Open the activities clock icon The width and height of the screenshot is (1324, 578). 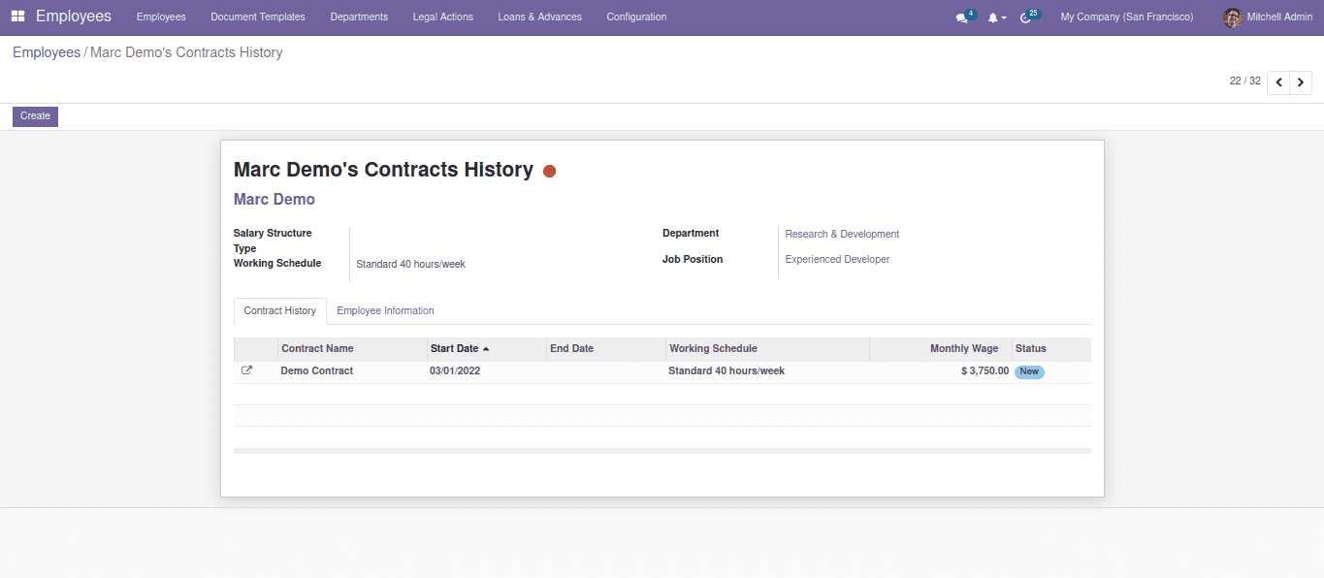click(1026, 17)
